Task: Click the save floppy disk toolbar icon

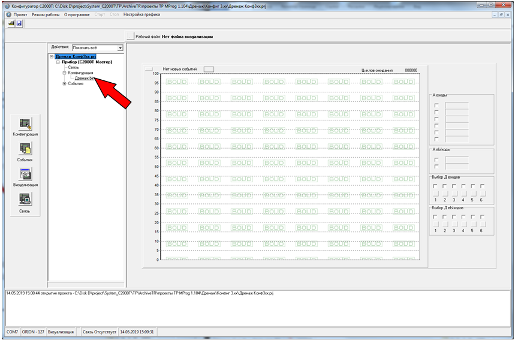Action: [x=19, y=23]
